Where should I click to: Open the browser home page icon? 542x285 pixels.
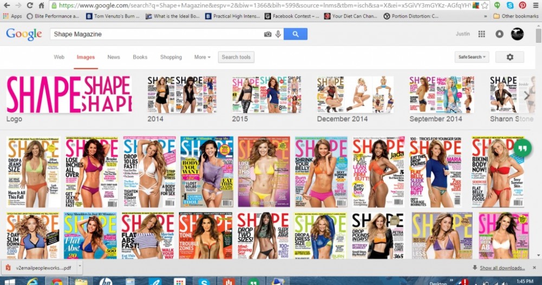(41, 5)
